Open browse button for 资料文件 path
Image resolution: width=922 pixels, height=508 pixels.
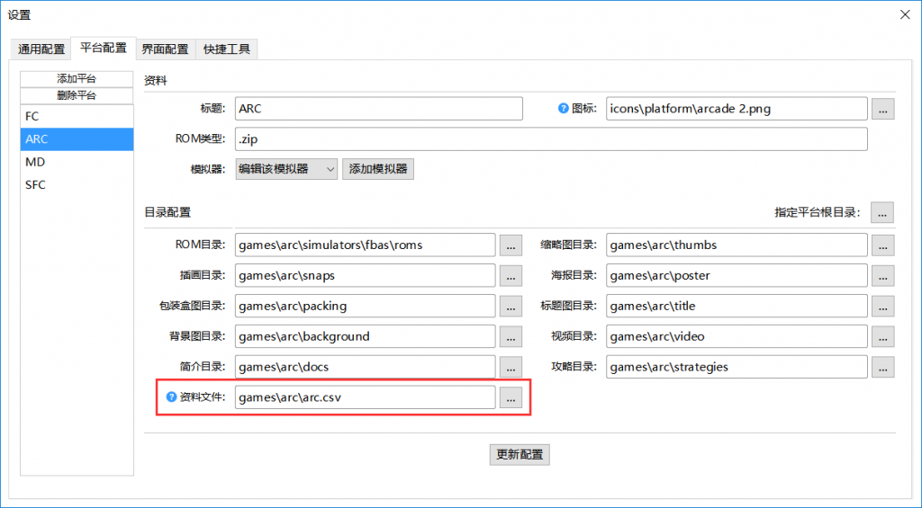[511, 397]
